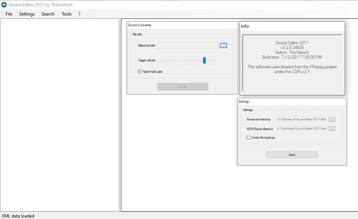Click the Select sounds input field
The width and height of the screenshot is (358, 219).
(x=187, y=45)
